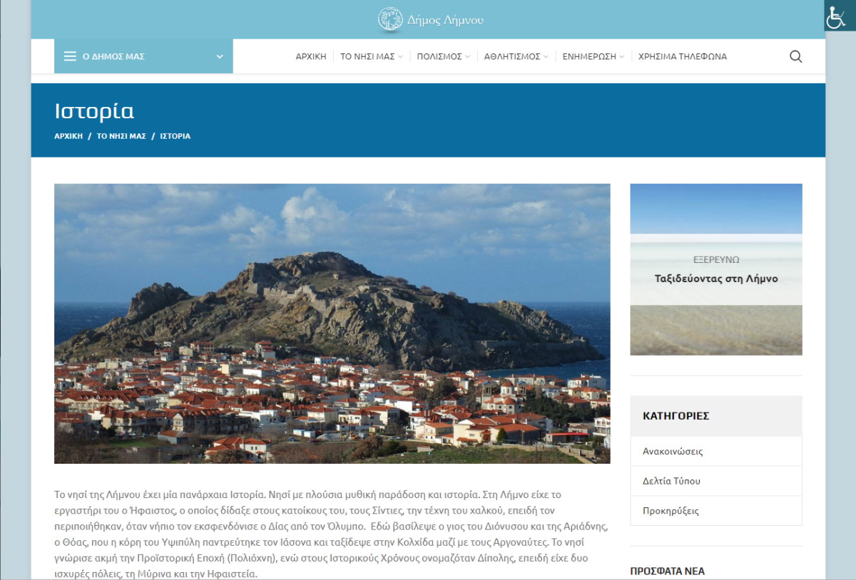Open the Δελτία Τύπου category
The width and height of the screenshot is (856, 580).
pyautogui.click(x=671, y=481)
